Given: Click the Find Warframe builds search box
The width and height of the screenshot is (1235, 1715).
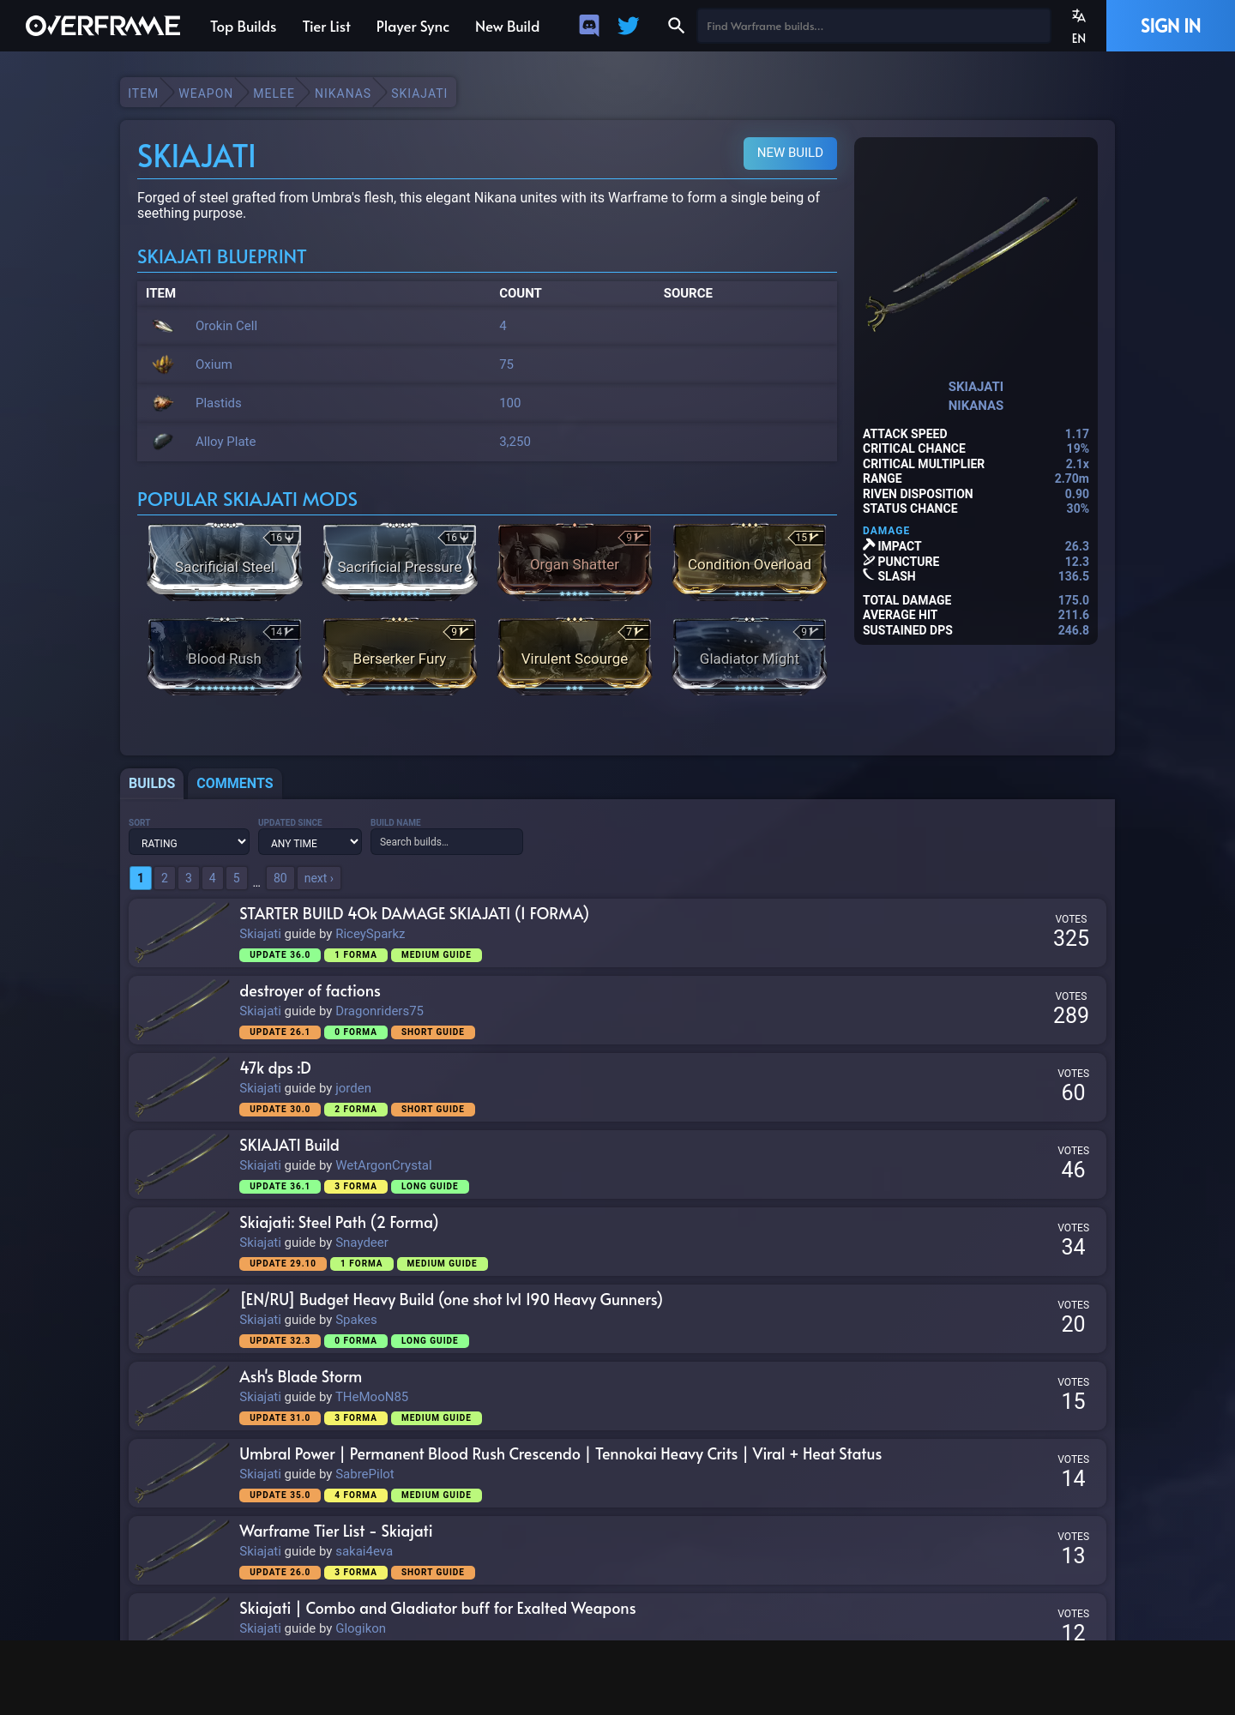Looking at the screenshot, I should 873,26.
